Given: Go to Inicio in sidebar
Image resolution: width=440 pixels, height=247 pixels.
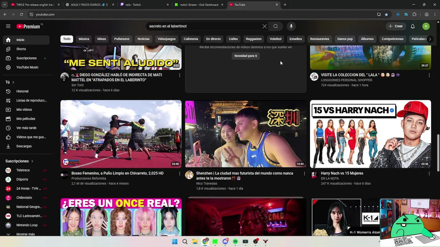Looking at the screenshot, I should tap(26, 40).
